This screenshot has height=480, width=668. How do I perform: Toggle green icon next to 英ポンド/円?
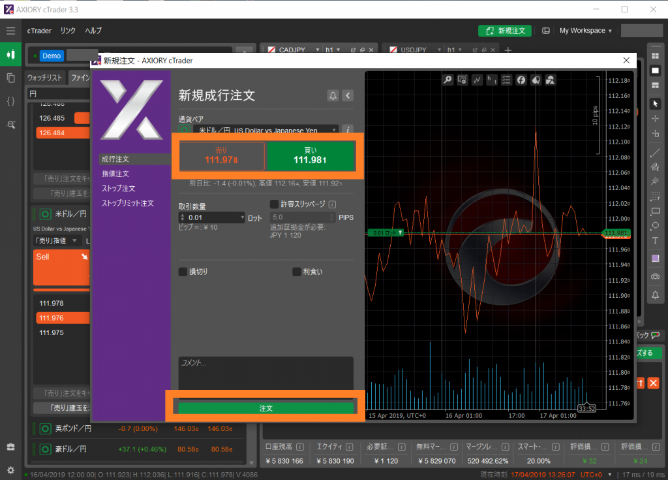pyautogui.click(x=45, y=428)
